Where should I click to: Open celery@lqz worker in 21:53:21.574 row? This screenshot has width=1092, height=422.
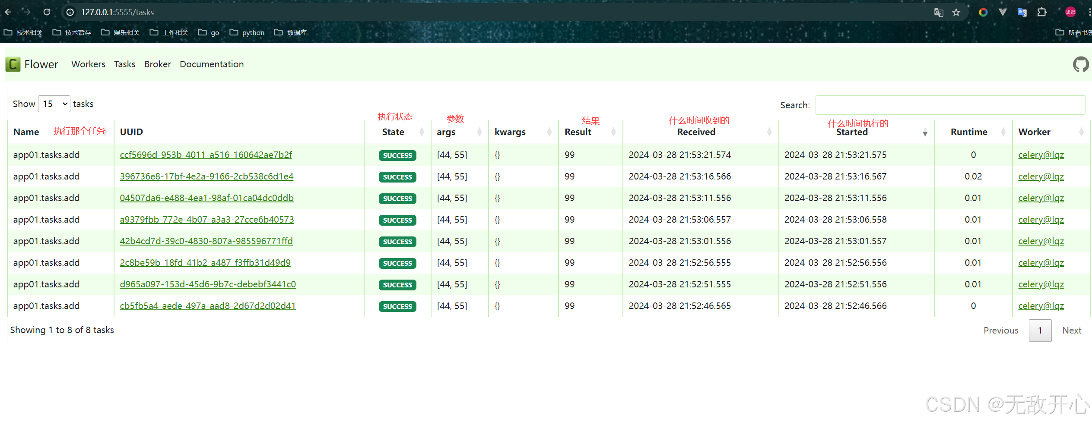tap(1041, 155)
